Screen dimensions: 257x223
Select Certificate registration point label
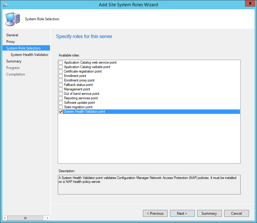point(83,71)
